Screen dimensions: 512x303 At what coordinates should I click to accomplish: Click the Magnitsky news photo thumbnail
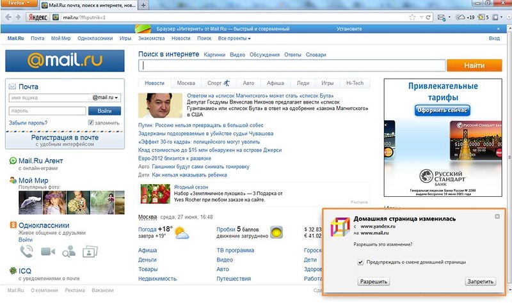click(160, 105)
